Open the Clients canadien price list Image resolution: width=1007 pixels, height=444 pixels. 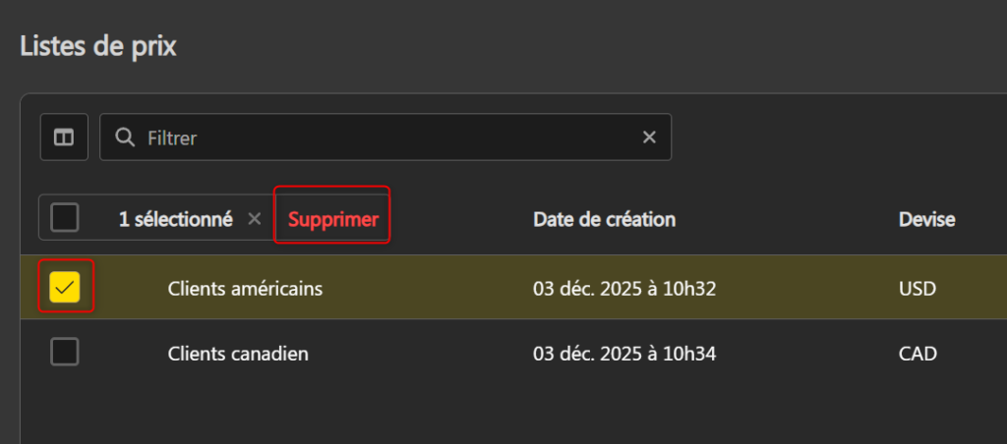(x=238, y=354)
